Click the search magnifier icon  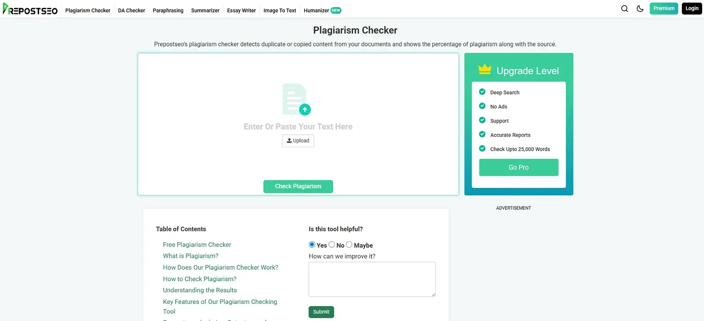(624, 8)
